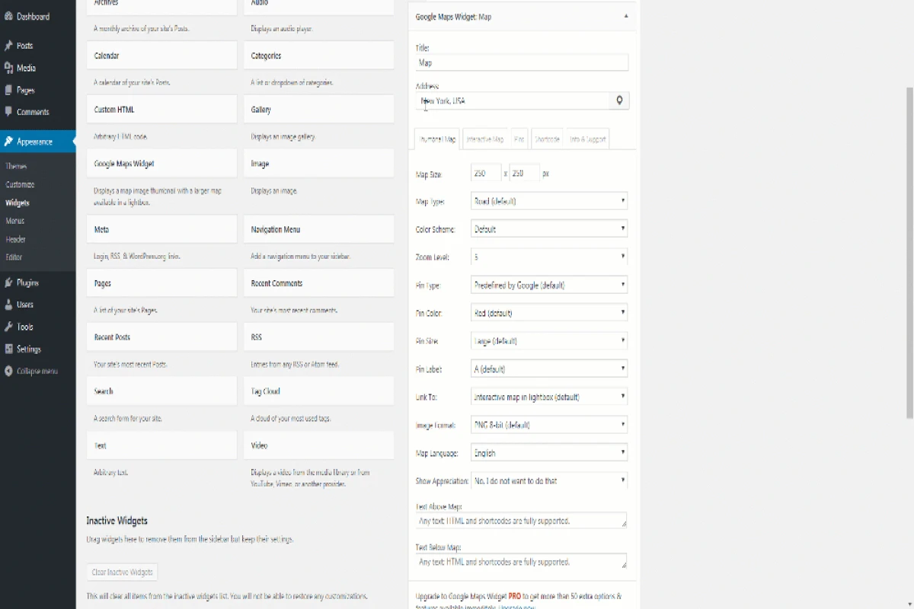
Task: Open the Shortcode tab
Action: 547,139
